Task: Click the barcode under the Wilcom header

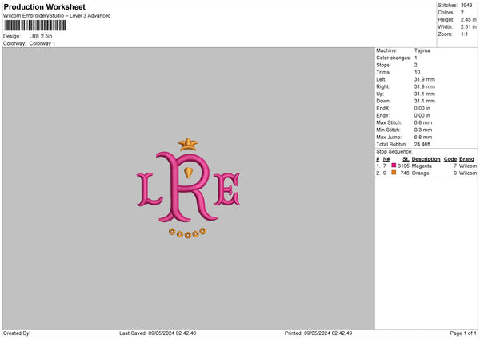Action: coord(35,26)
